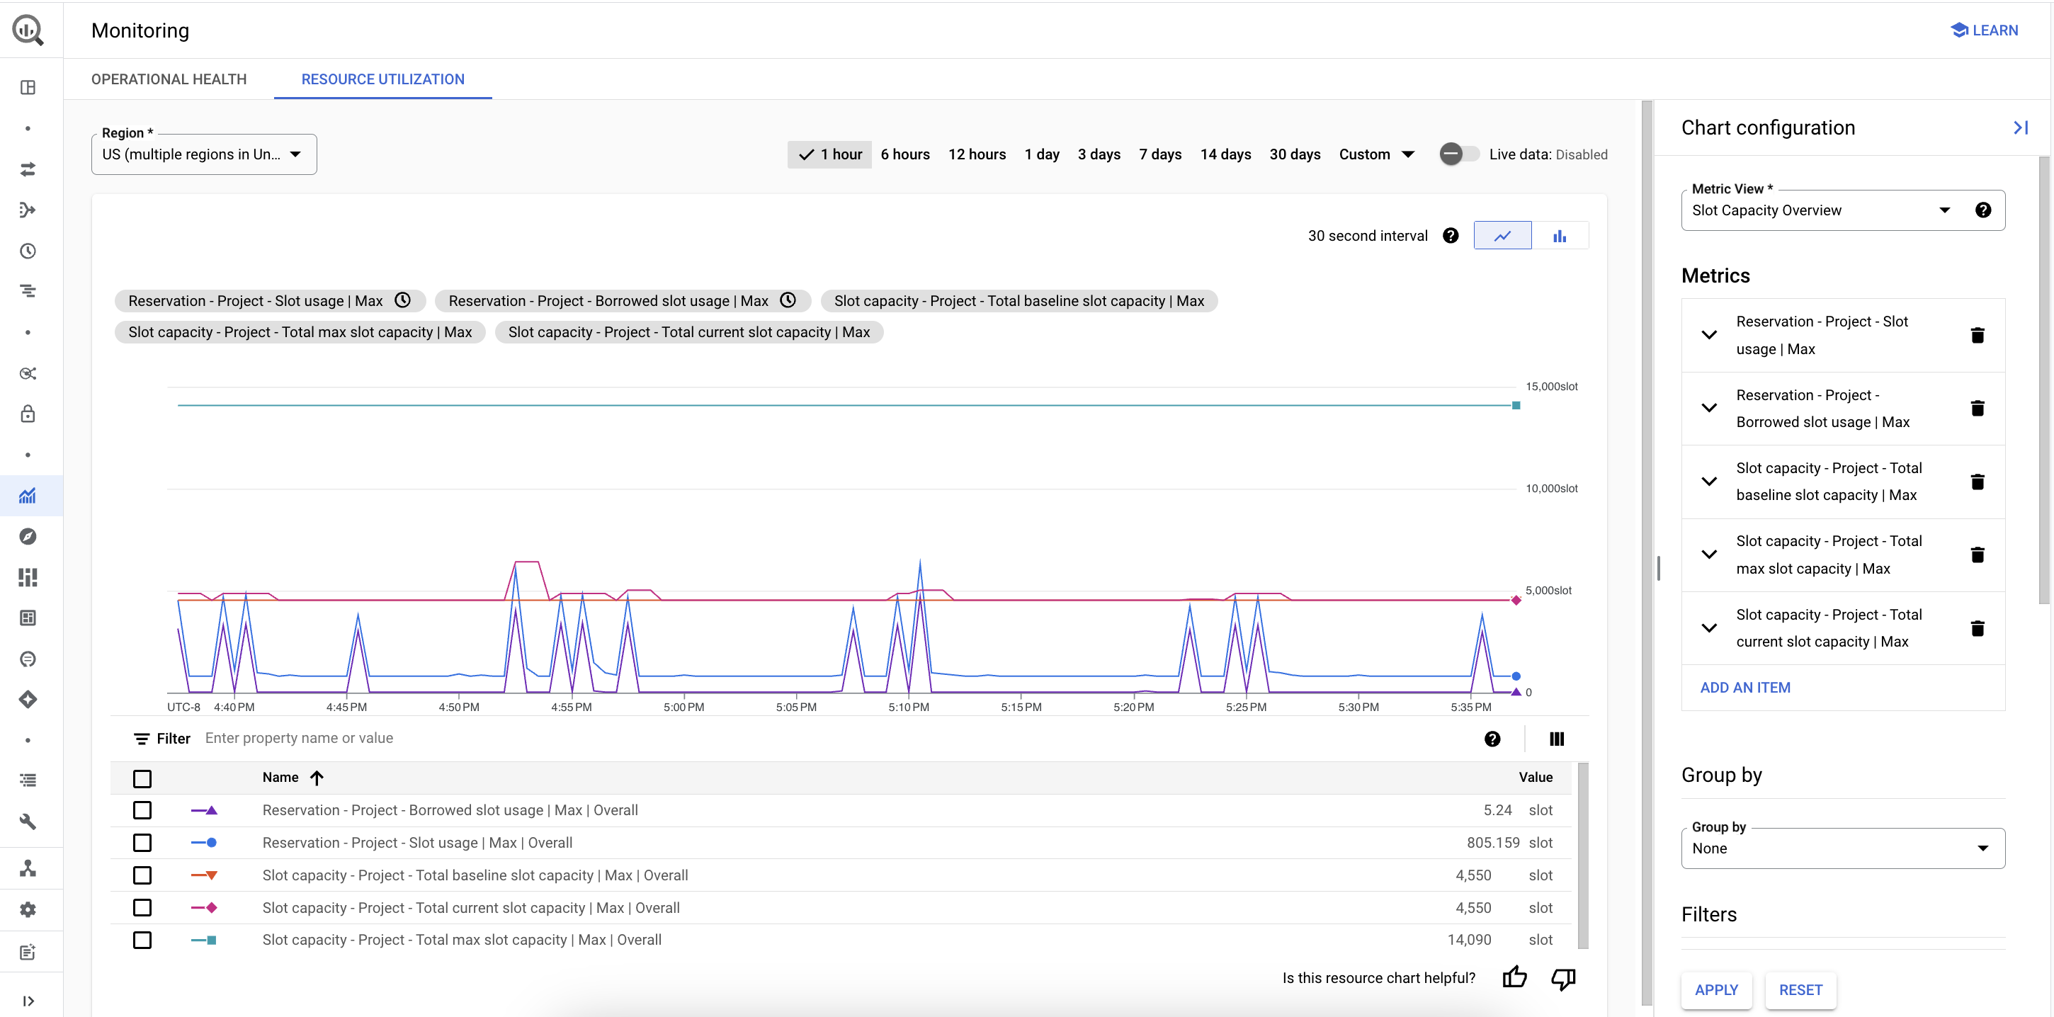
Task: Click the APPLY filters button
Action: 1718,991
